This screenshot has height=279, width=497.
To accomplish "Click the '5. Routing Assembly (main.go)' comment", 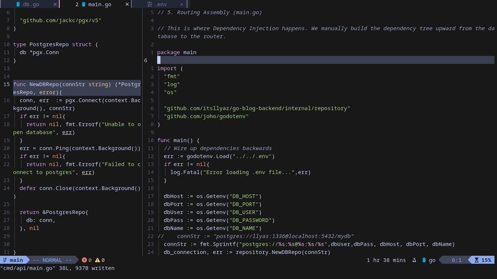I will click(209, 12).
